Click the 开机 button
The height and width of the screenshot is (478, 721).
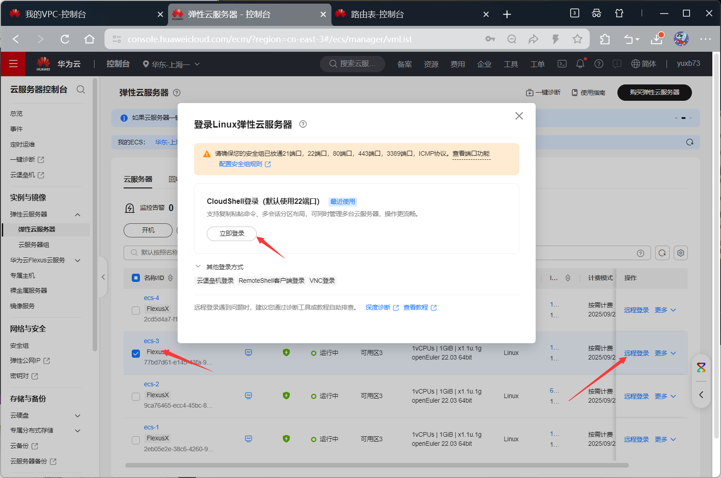tap(148, 230)
